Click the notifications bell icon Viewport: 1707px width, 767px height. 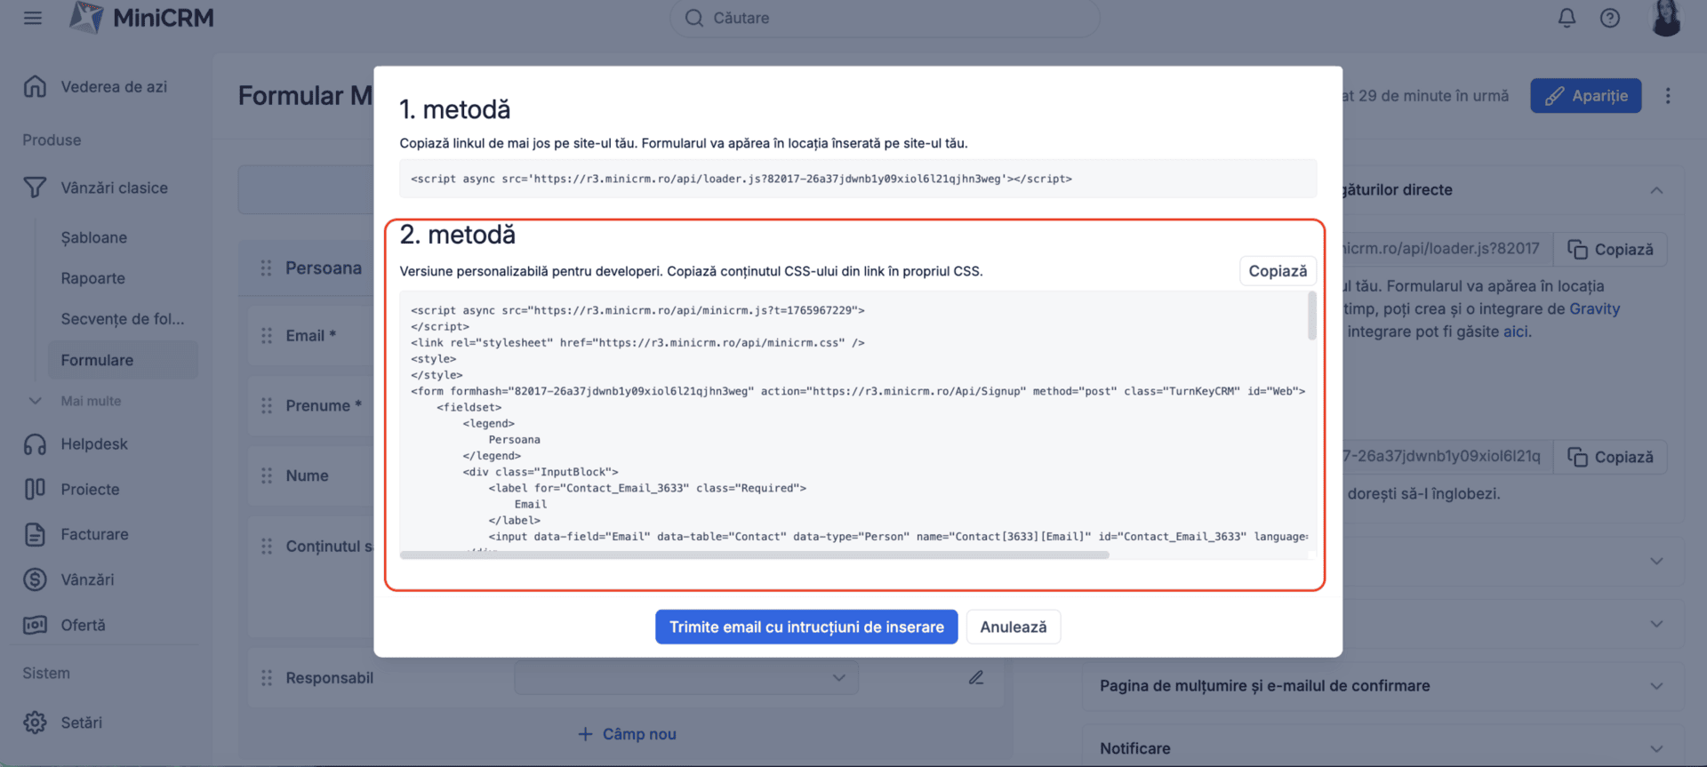[x=1567, y=18]
